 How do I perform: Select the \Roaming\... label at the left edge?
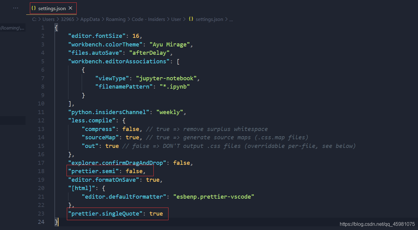coord(12,28)
